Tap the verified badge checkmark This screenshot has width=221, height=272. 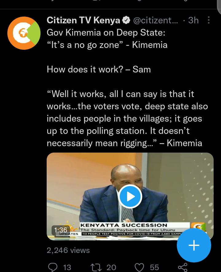(x=126, y=20)
